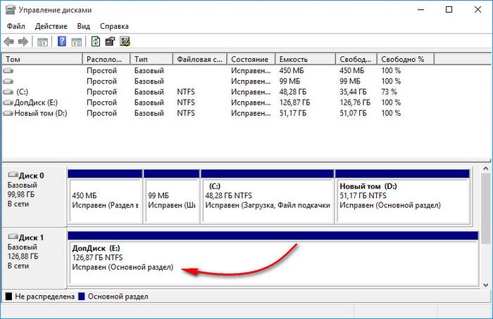
Task: Click the Диск 1 drive icon
Action: pyautogui.click(x=13, y=237)
